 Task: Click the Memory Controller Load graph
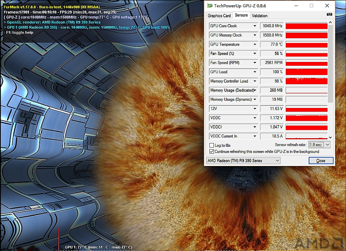tap(306, 81)
